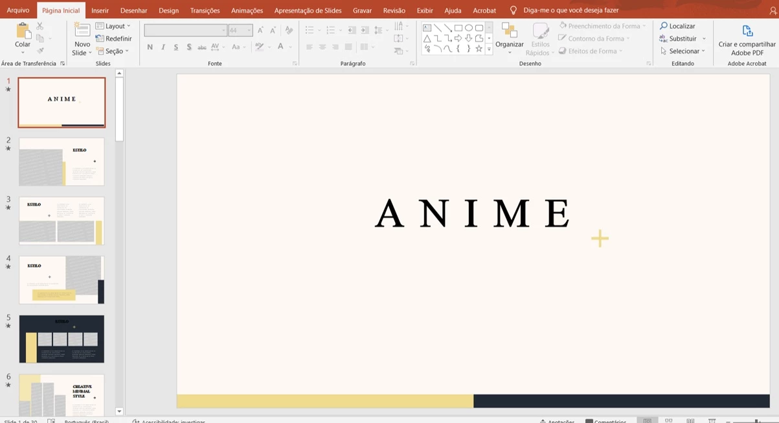Click the format painter brush icon
This screenshot has height=423, width=779.
point(40,50)
